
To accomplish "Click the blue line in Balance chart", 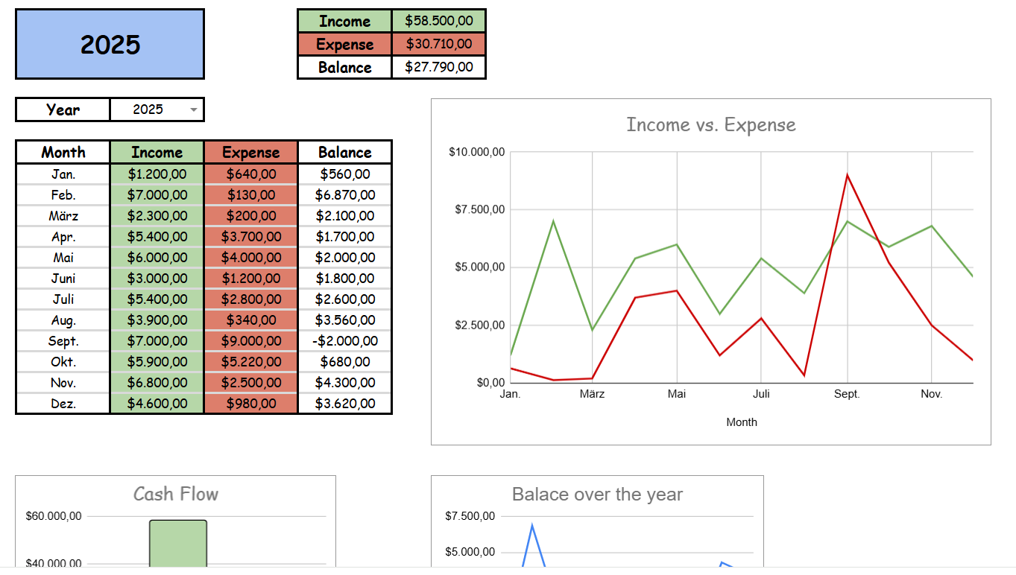I will (532, 527).
